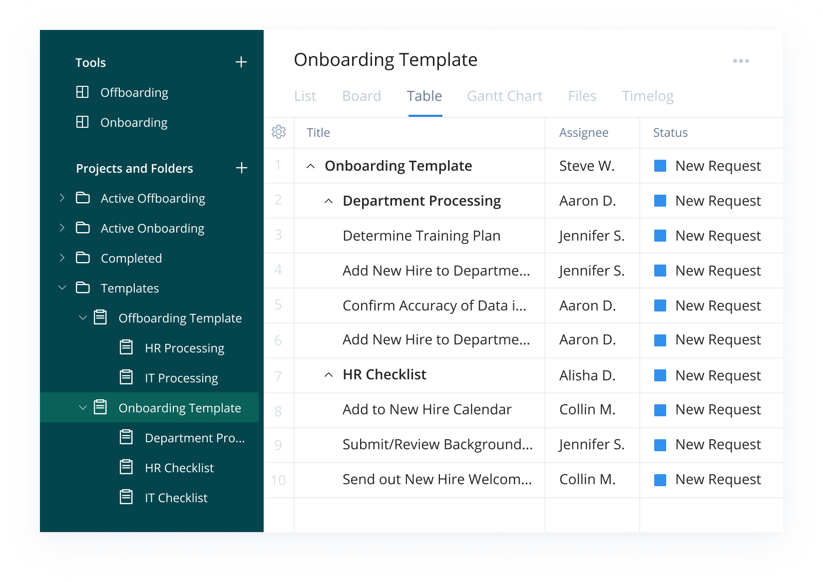Select the IT Checklist sidebar item

(x=176, y=498)
